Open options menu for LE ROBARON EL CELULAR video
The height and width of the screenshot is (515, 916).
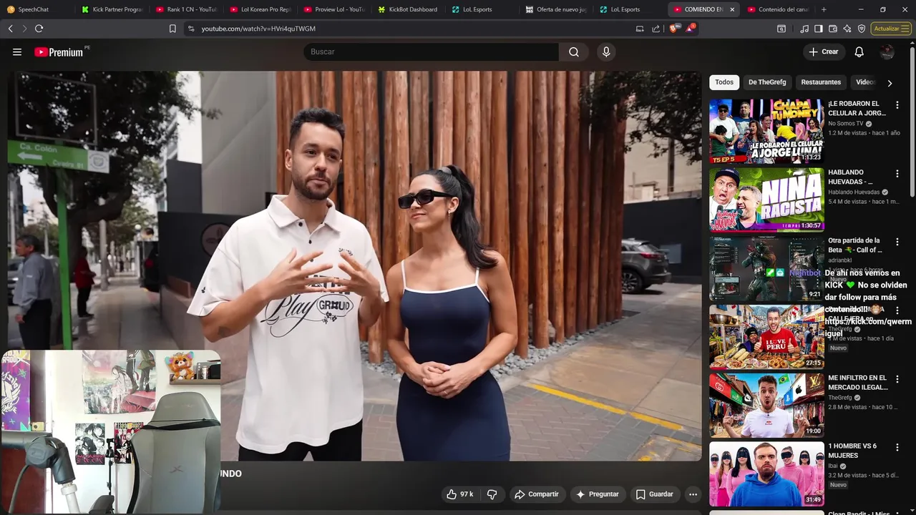point(897,105)
